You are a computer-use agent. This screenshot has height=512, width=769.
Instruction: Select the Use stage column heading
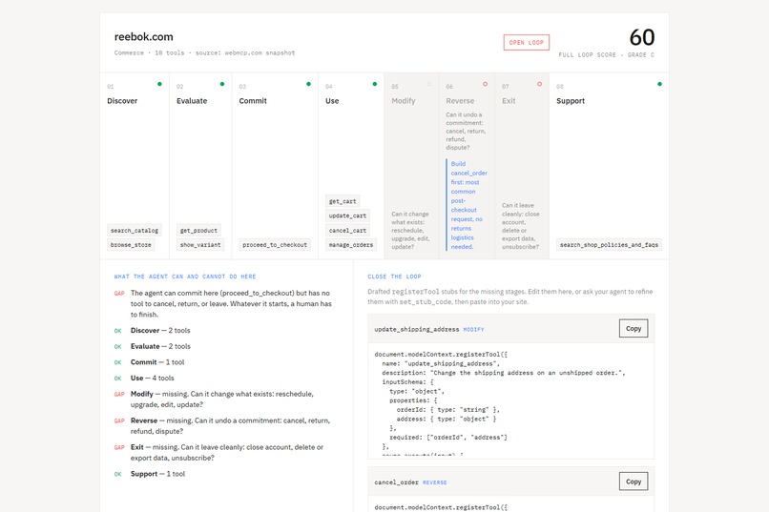(332, 101)
